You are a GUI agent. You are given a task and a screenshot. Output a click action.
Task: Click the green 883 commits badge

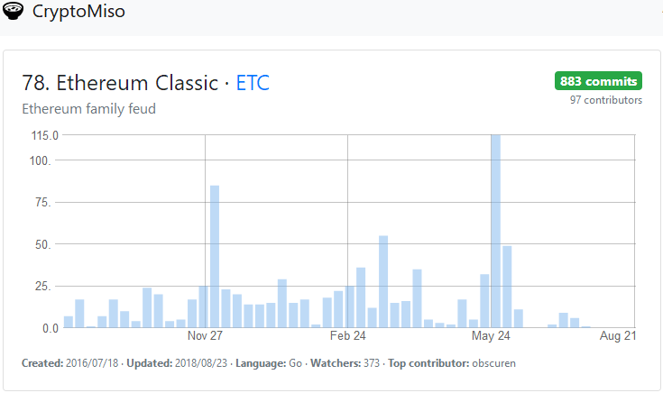(598, 81)
